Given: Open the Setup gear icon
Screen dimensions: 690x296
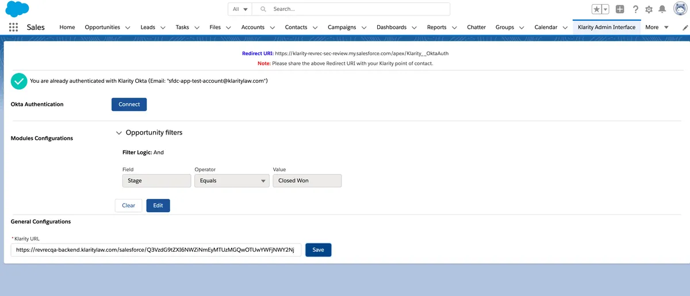Looking at the screenshot, I should point(649,9).
